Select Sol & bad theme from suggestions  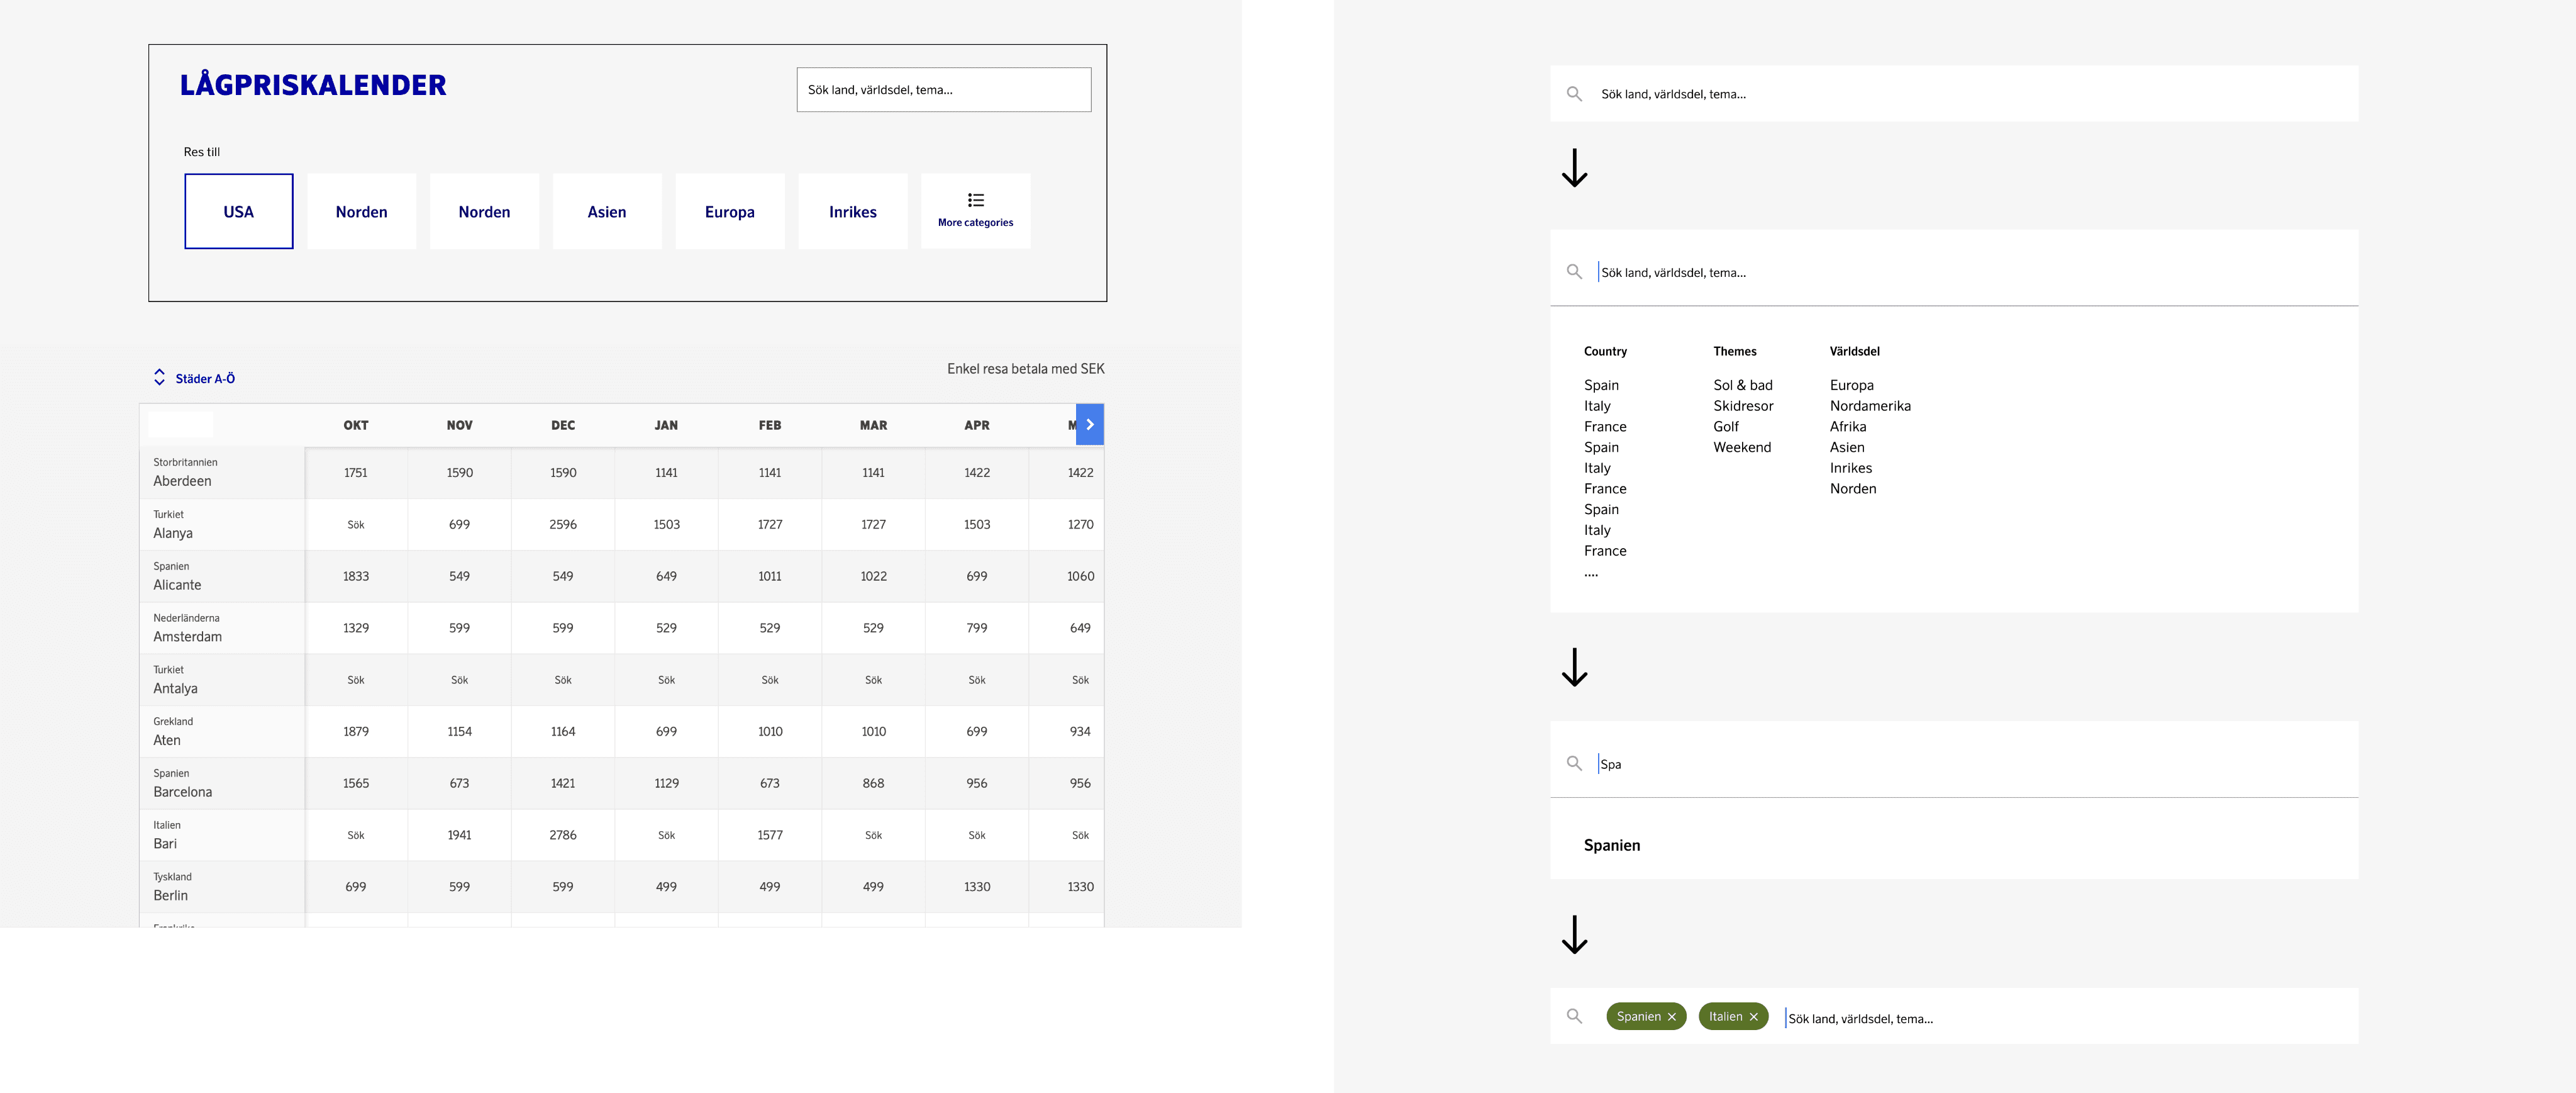coord(1742,385)
